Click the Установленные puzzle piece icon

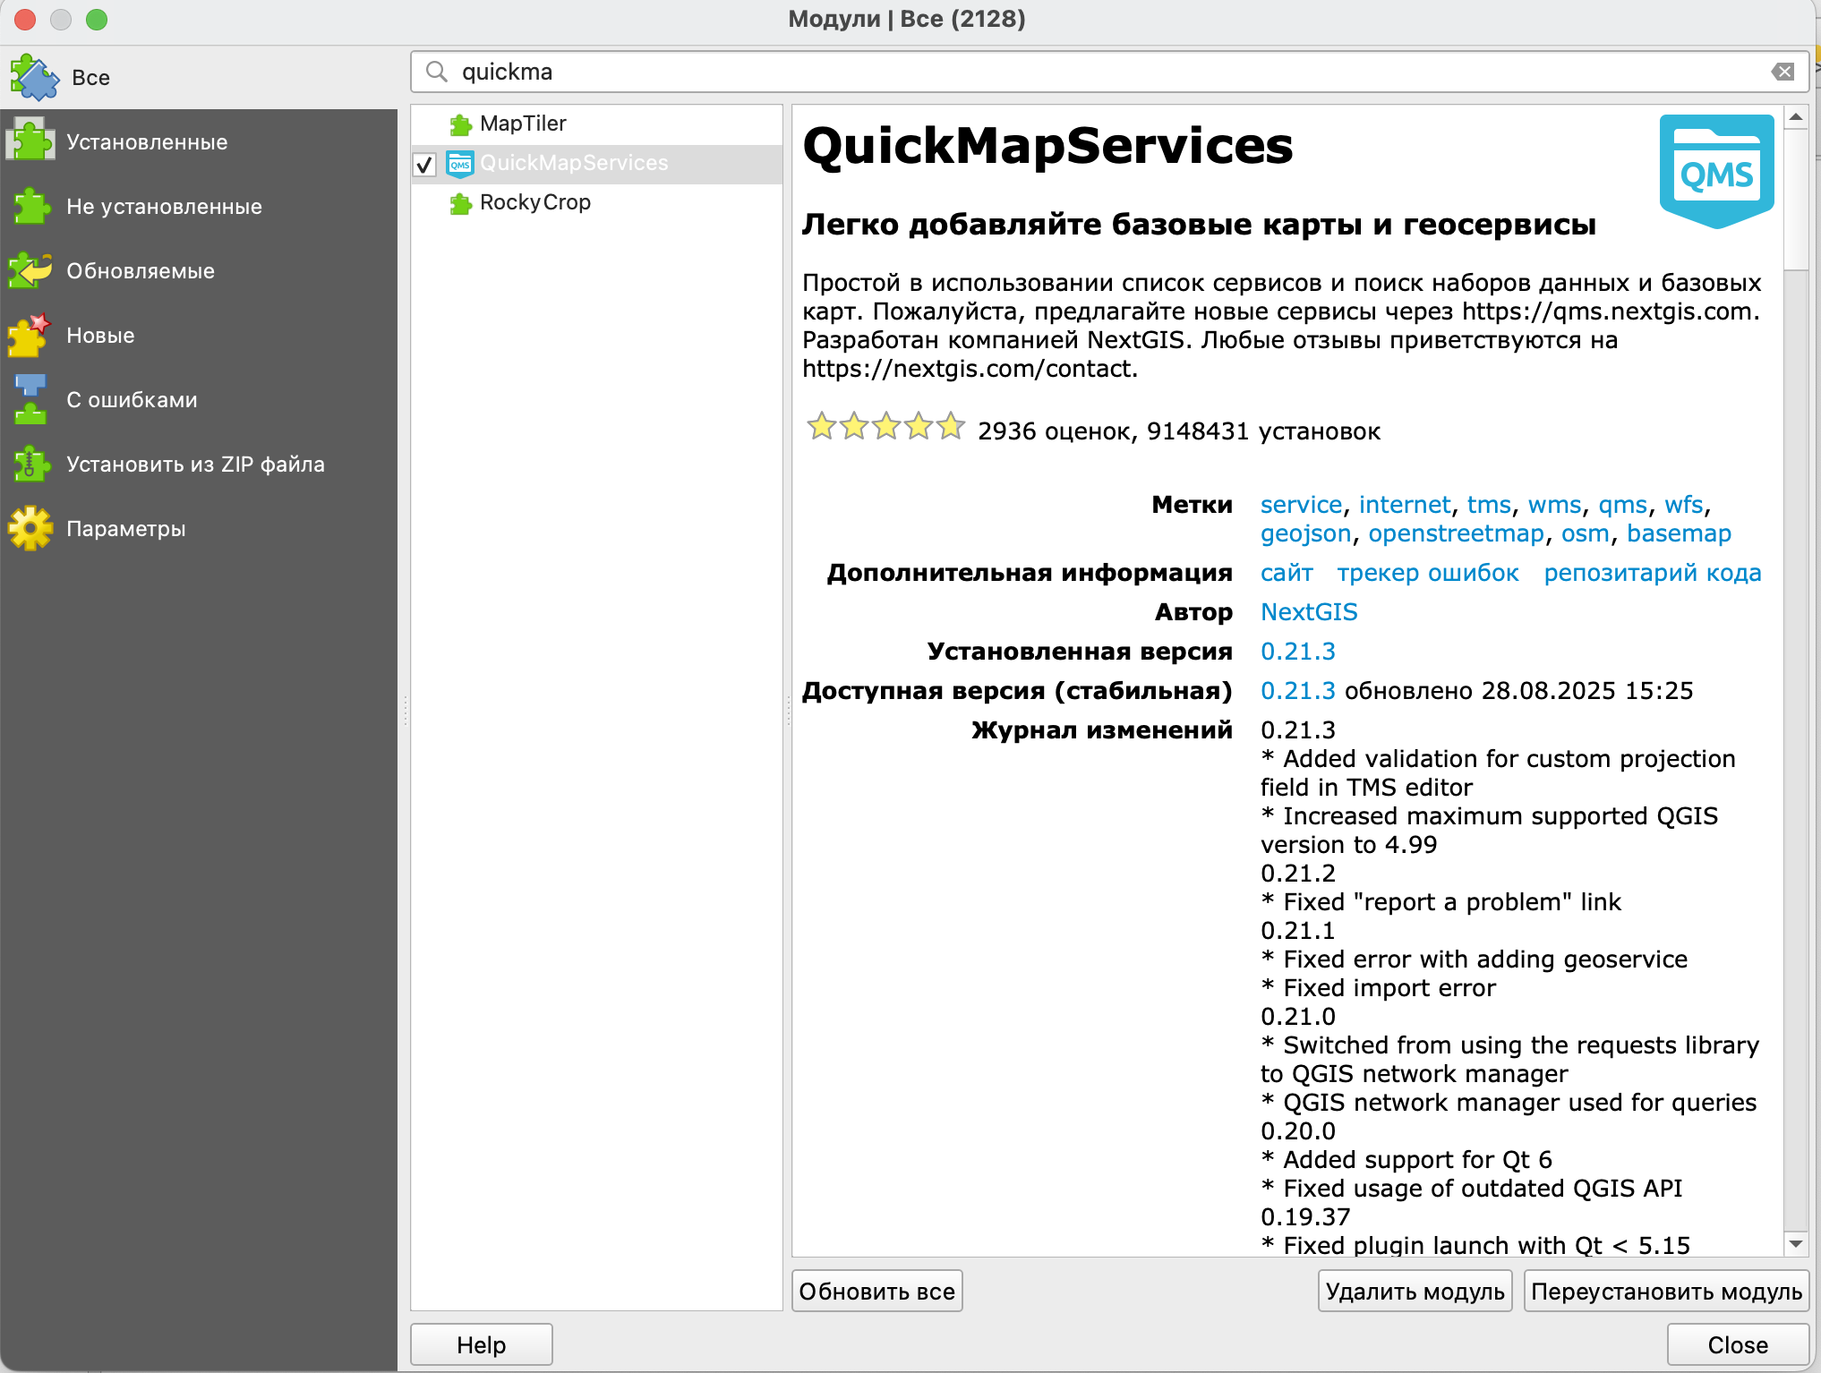[x=32, y=142]
